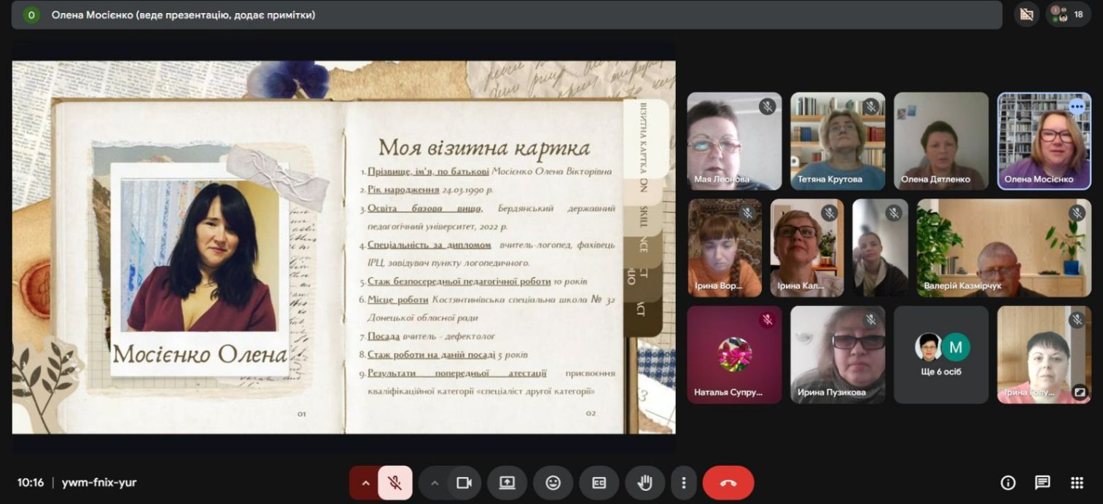Open the present screen share button

click(x=507, y=482)
